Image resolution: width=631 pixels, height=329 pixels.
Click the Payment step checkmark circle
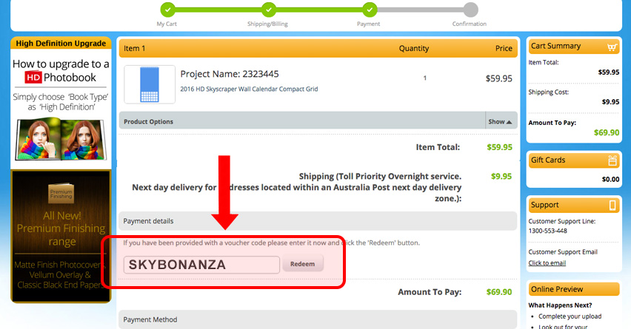point(370,10)
